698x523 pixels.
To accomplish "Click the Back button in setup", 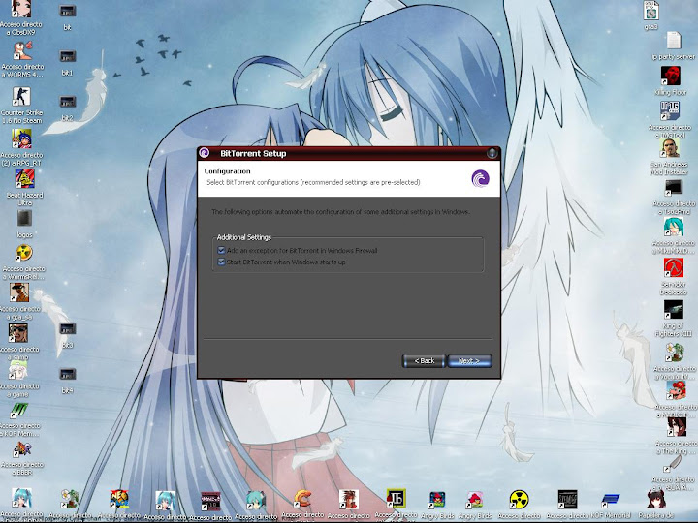I will [424, 360].
